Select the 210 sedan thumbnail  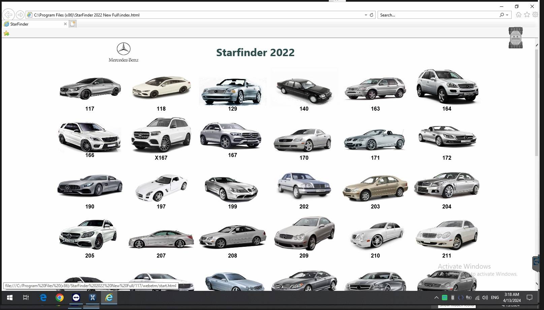377,235
